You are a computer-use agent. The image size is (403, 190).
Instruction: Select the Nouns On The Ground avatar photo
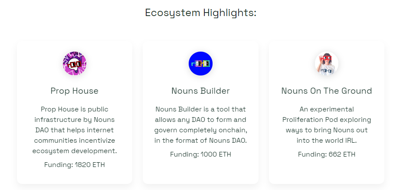[327, 63]
